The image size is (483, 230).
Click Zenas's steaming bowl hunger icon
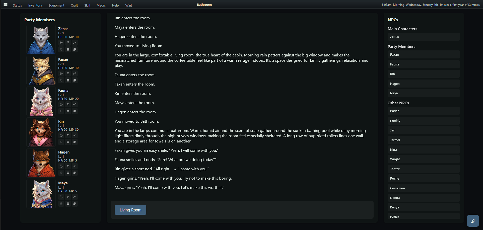(x=61, y=43)
